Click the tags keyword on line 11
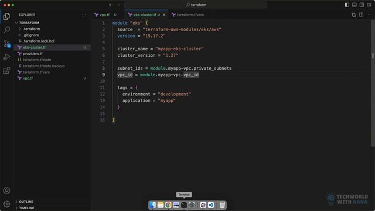 [122, 87]
